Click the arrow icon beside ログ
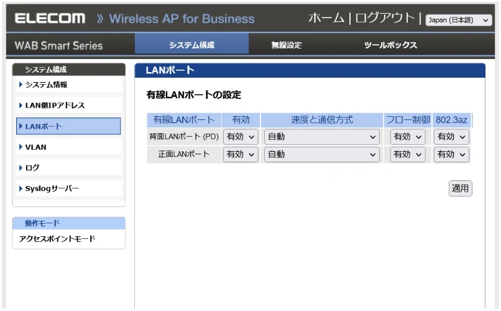 pos(21,167)
